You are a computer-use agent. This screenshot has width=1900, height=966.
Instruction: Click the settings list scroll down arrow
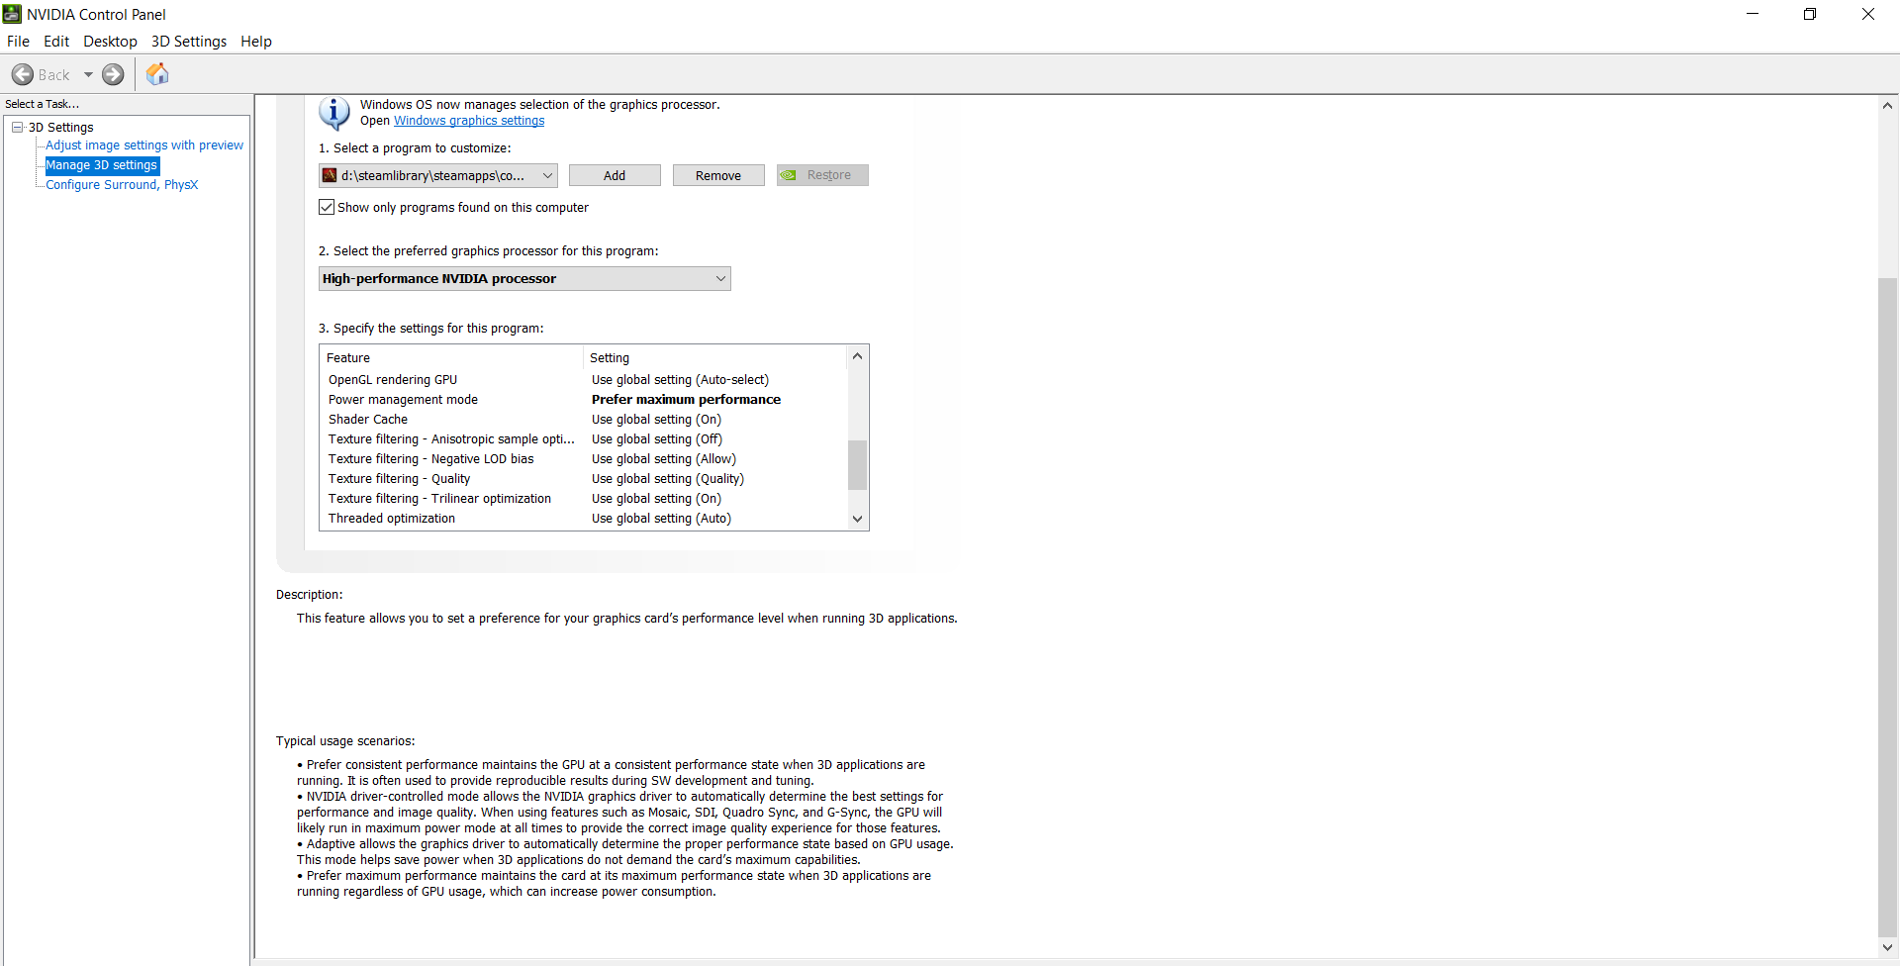pos(858,519)
